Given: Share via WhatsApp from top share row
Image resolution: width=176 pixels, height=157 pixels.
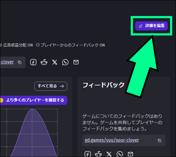Looking at the screenshot, I should (65, 62).
